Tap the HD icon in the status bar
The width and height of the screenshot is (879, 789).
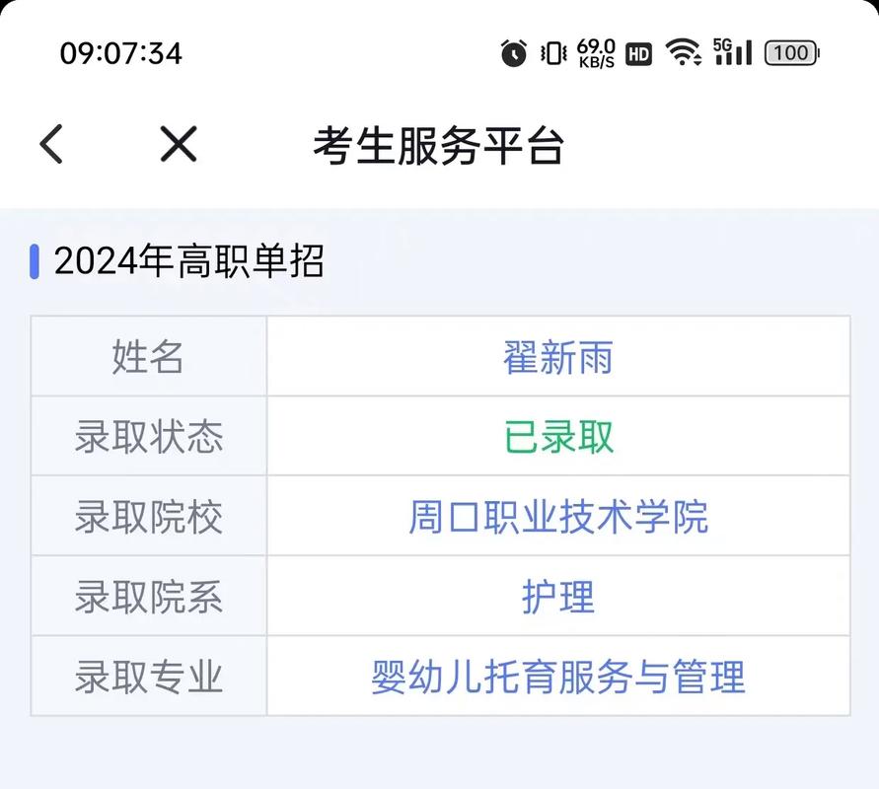[x=637, y=53]
